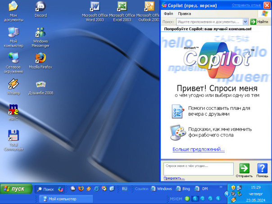Open Microsoft Office Outlook 2003 desktop shortcut
Image resolution: width=272 pixels, height=204 pixels.
click(x=149, y=11)
